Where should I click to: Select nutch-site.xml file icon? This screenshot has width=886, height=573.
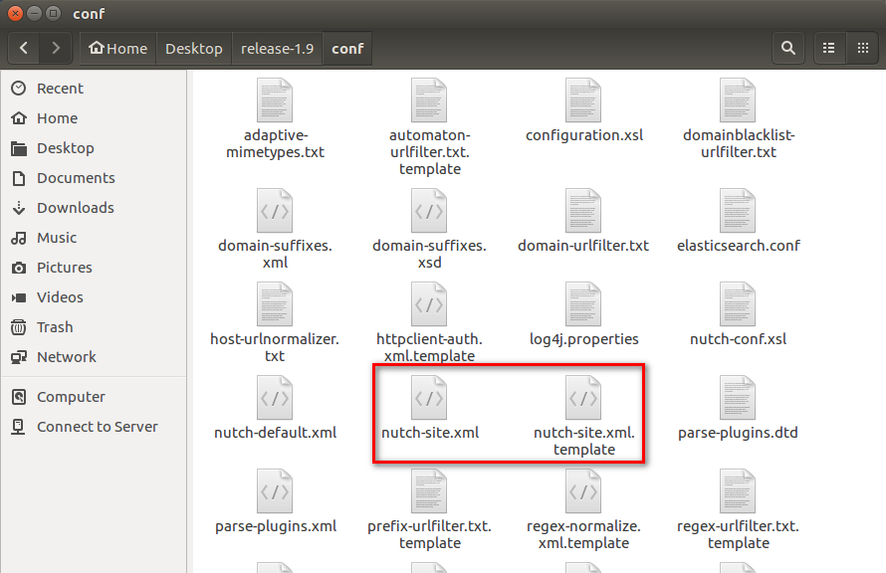(429, 398)
